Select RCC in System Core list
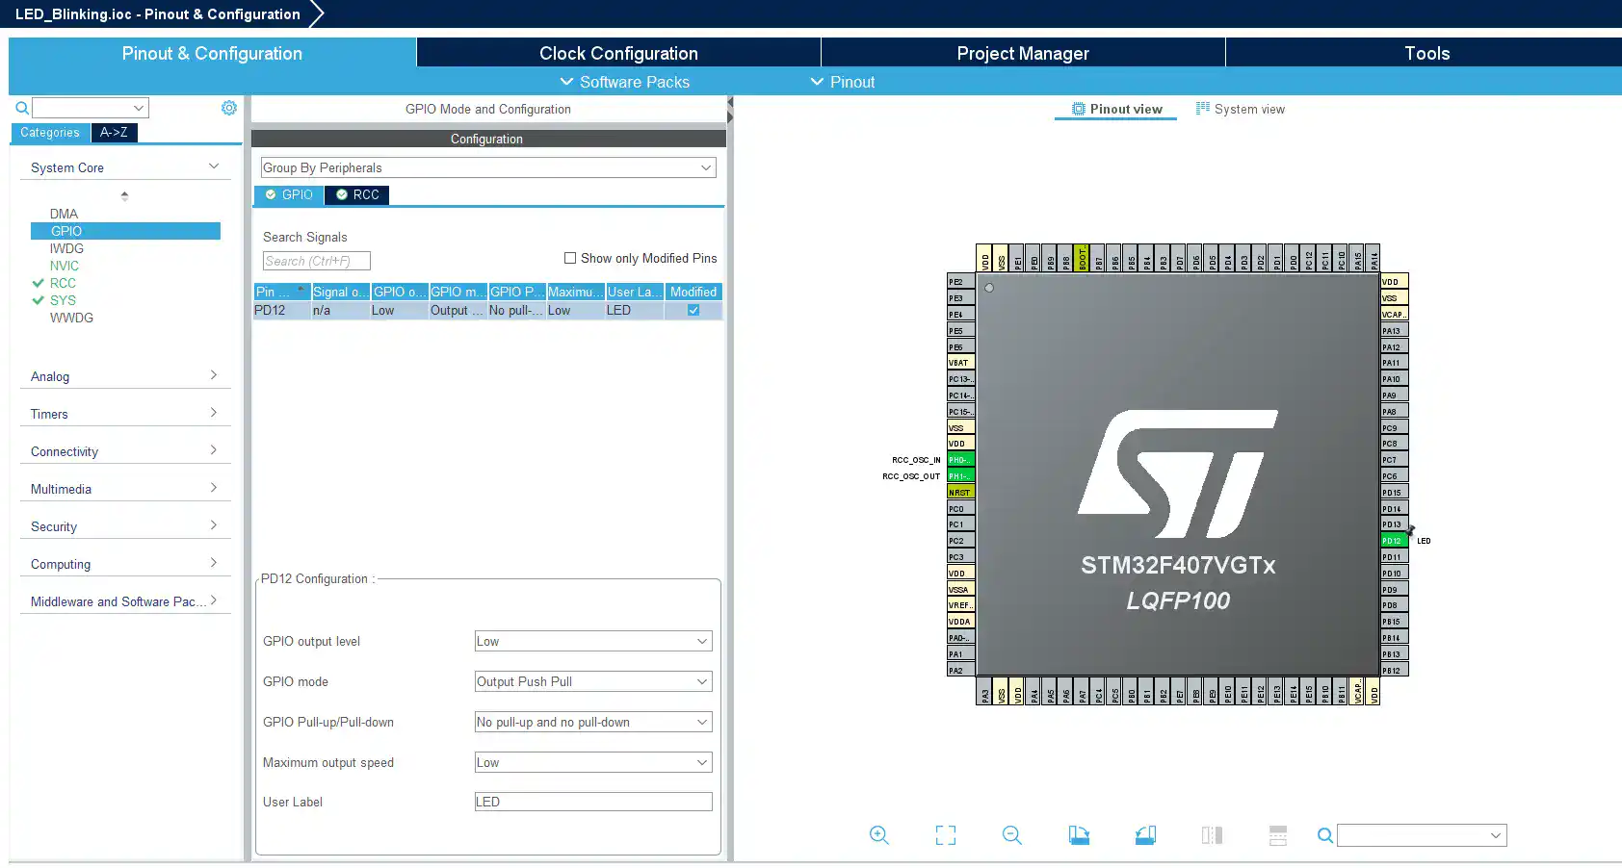Screen dimensions: 1622x868 (x=63, y=283)
